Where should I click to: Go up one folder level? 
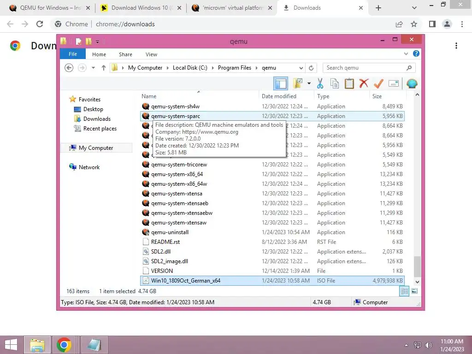point(104,68)
